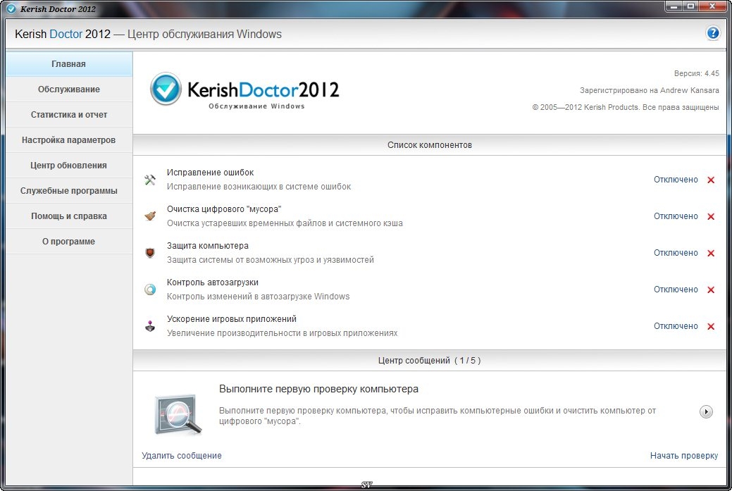Open Служебные программы from the sidebar
The width and height of the screenshot is (732, 491).
68,191
